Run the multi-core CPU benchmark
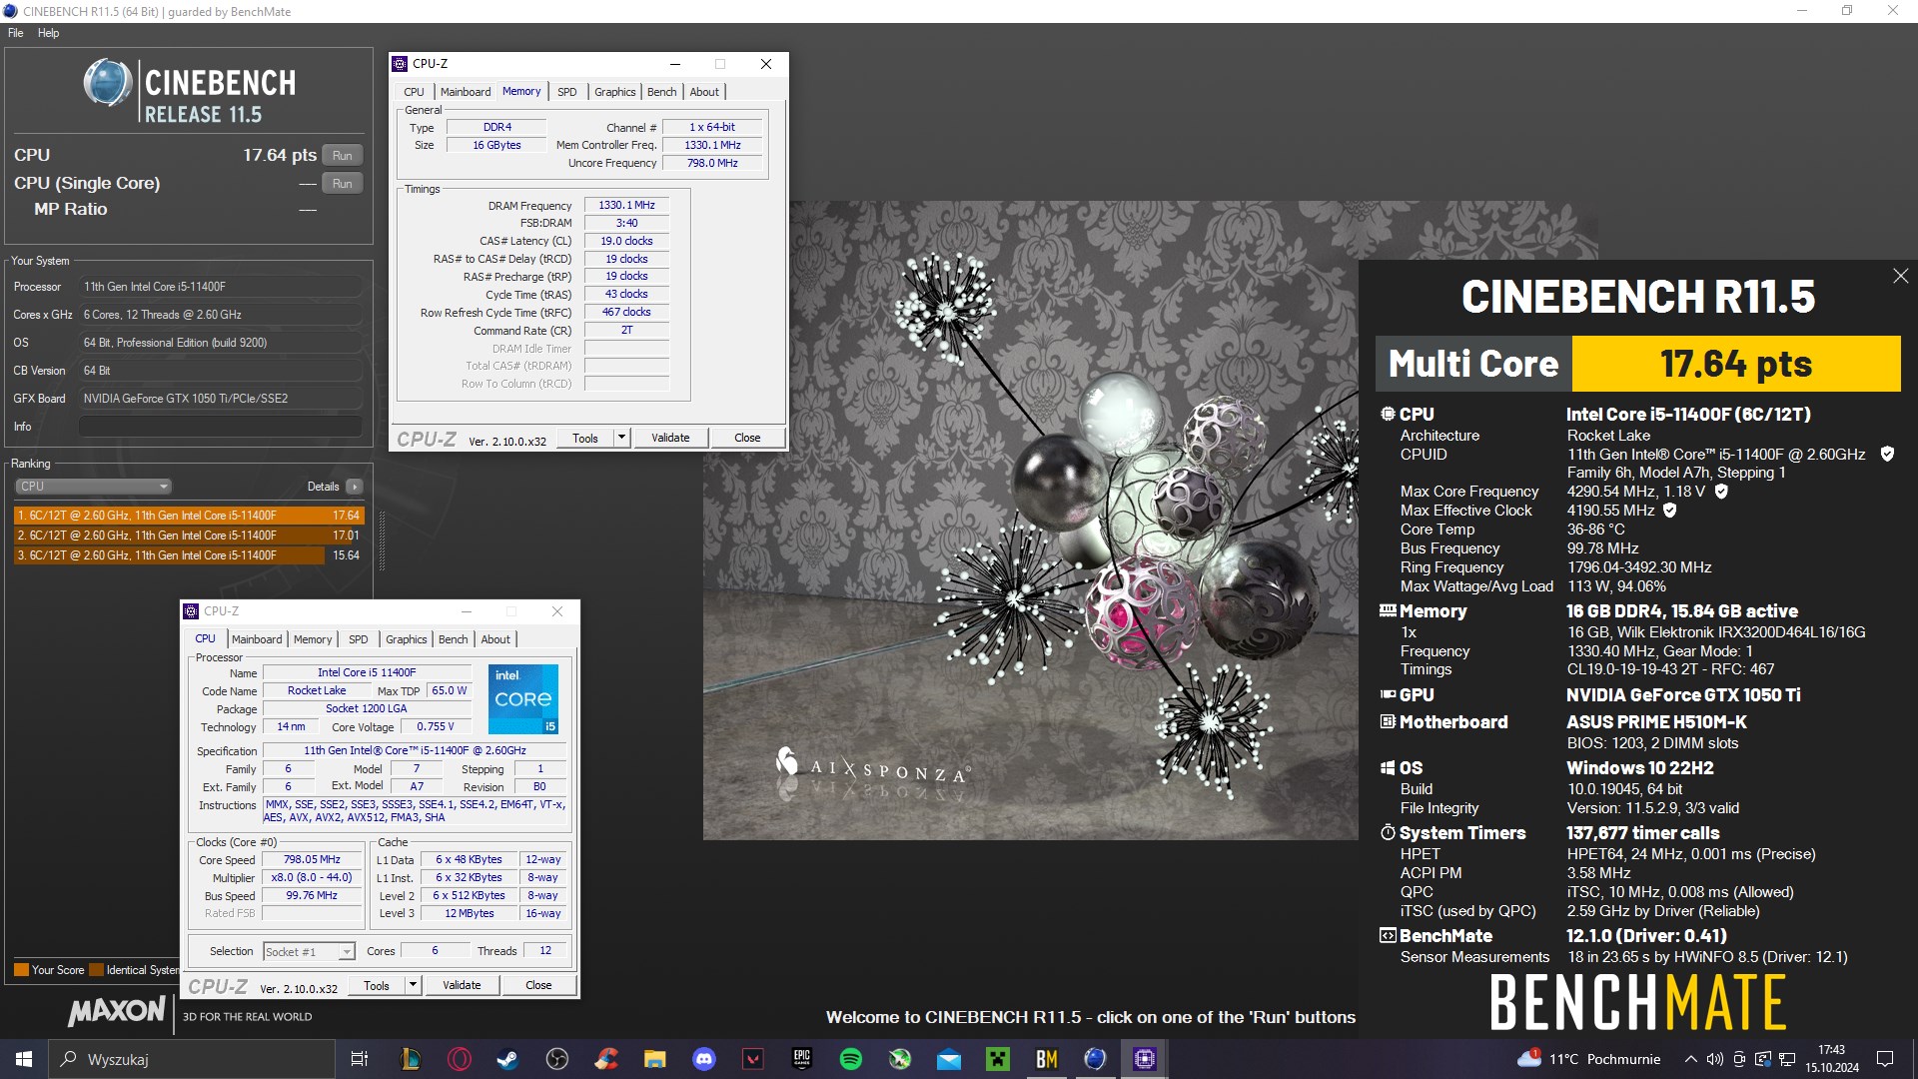The image size is (1918, 1079). tap(342, 156)
